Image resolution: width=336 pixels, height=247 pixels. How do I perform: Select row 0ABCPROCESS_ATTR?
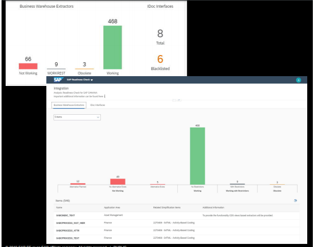[x=176, y=231]
